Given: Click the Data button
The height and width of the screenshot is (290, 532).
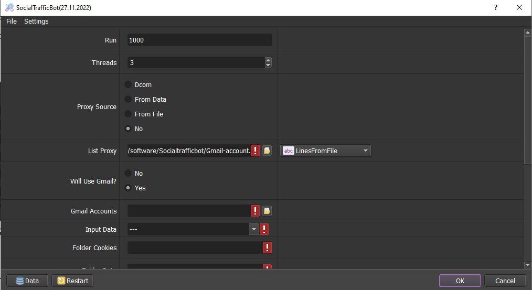Looking at the screenshot, I should (x=27, y=281).
